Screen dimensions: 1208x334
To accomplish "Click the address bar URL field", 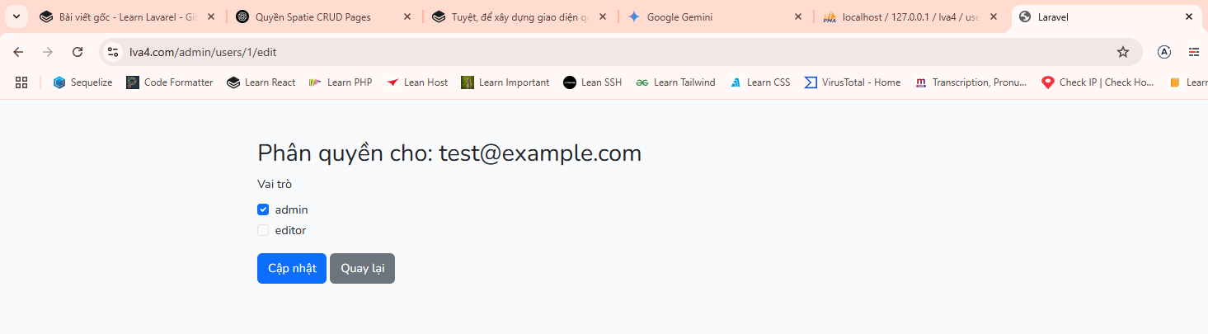I will click(577, 52).
